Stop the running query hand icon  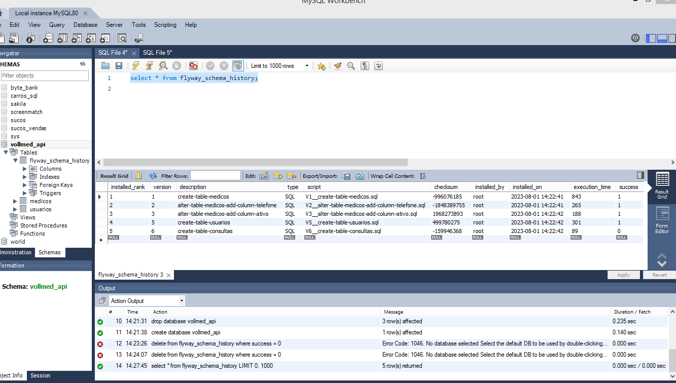point(176,66)
